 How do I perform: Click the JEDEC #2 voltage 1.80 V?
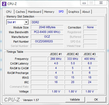[73, 91]
